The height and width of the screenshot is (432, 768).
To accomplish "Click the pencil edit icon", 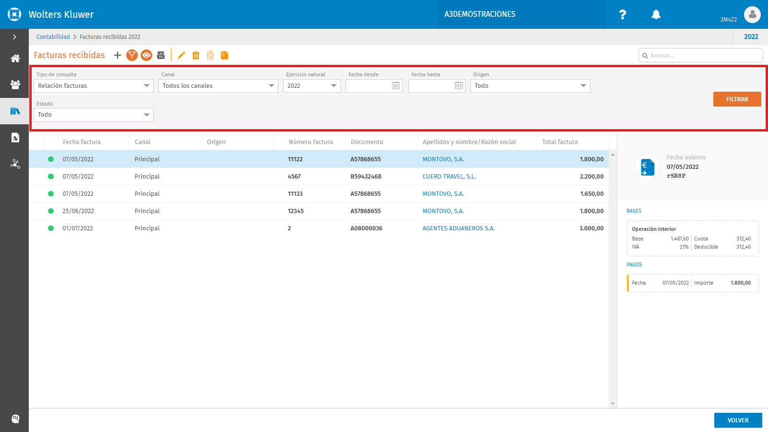I will (181, 55).
